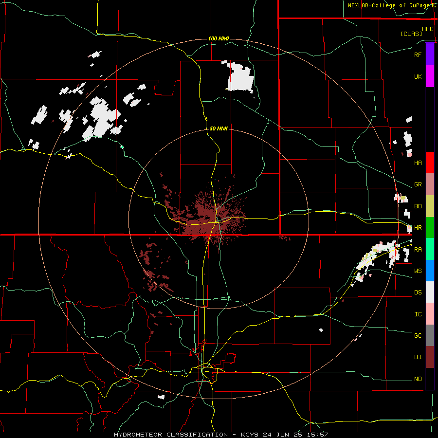Click the 'HYDROMETEOR CLASSIFICATION' title text
Screen dimensions: 438x438
171,435
